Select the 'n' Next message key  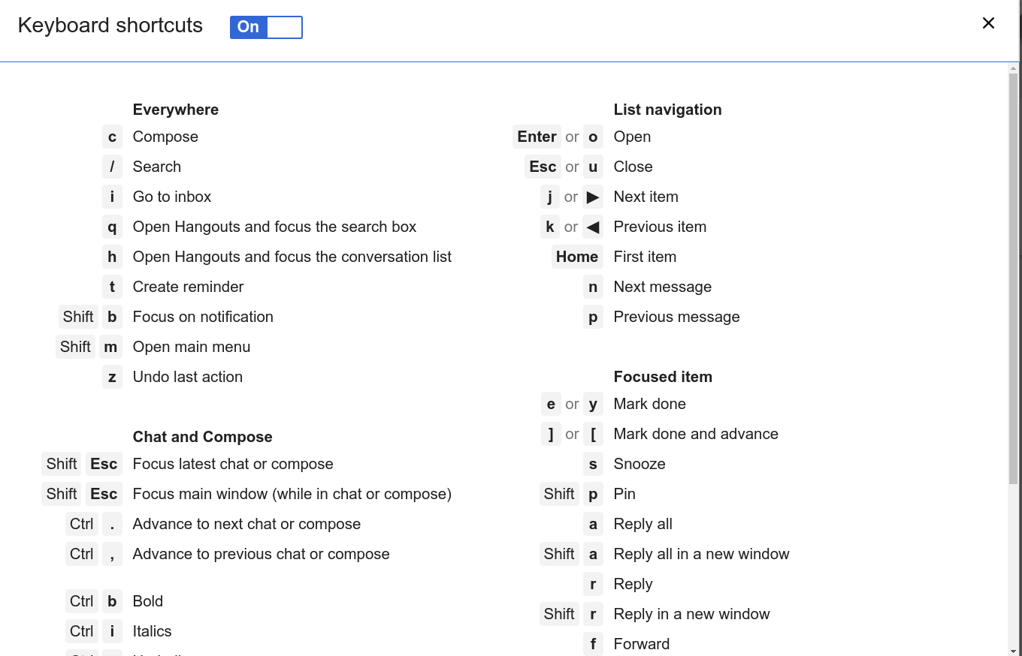click(x=593, y=287)
